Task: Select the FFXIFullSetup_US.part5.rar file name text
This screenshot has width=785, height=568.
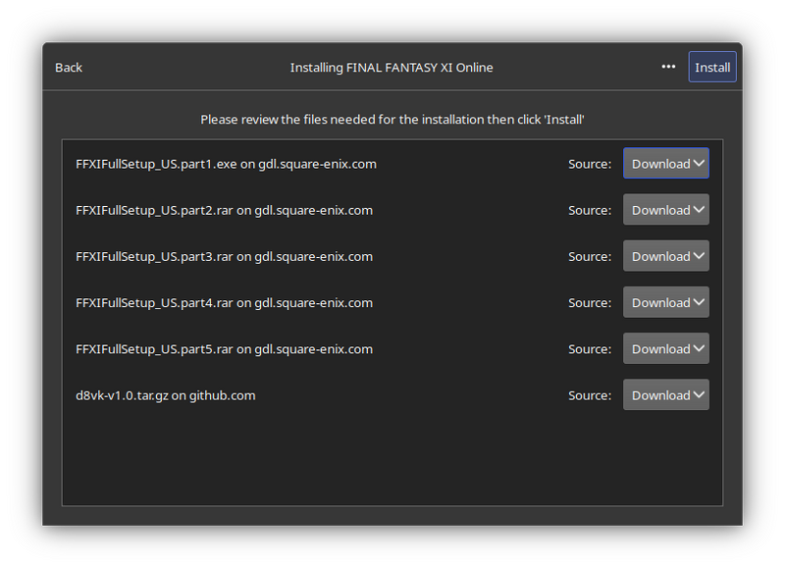Action: point(154,349)
